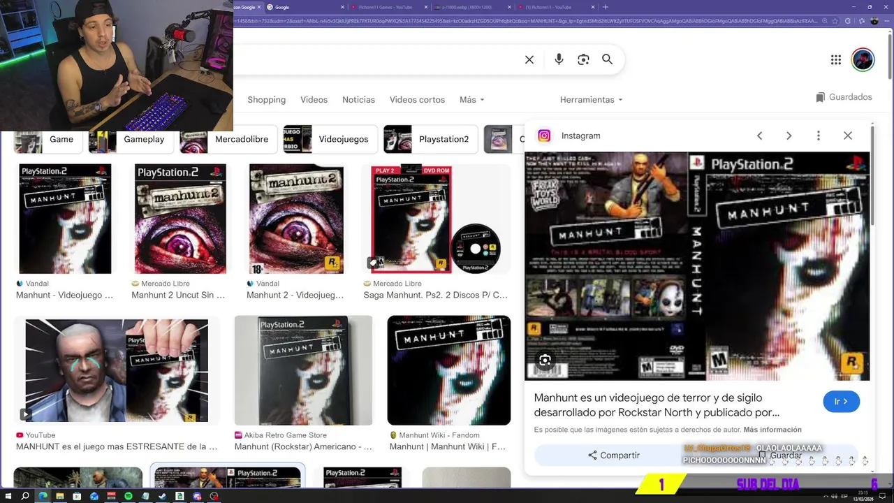Open Windows taskbar search
This screenshot has height=503, width=894.
click(25, 496)
